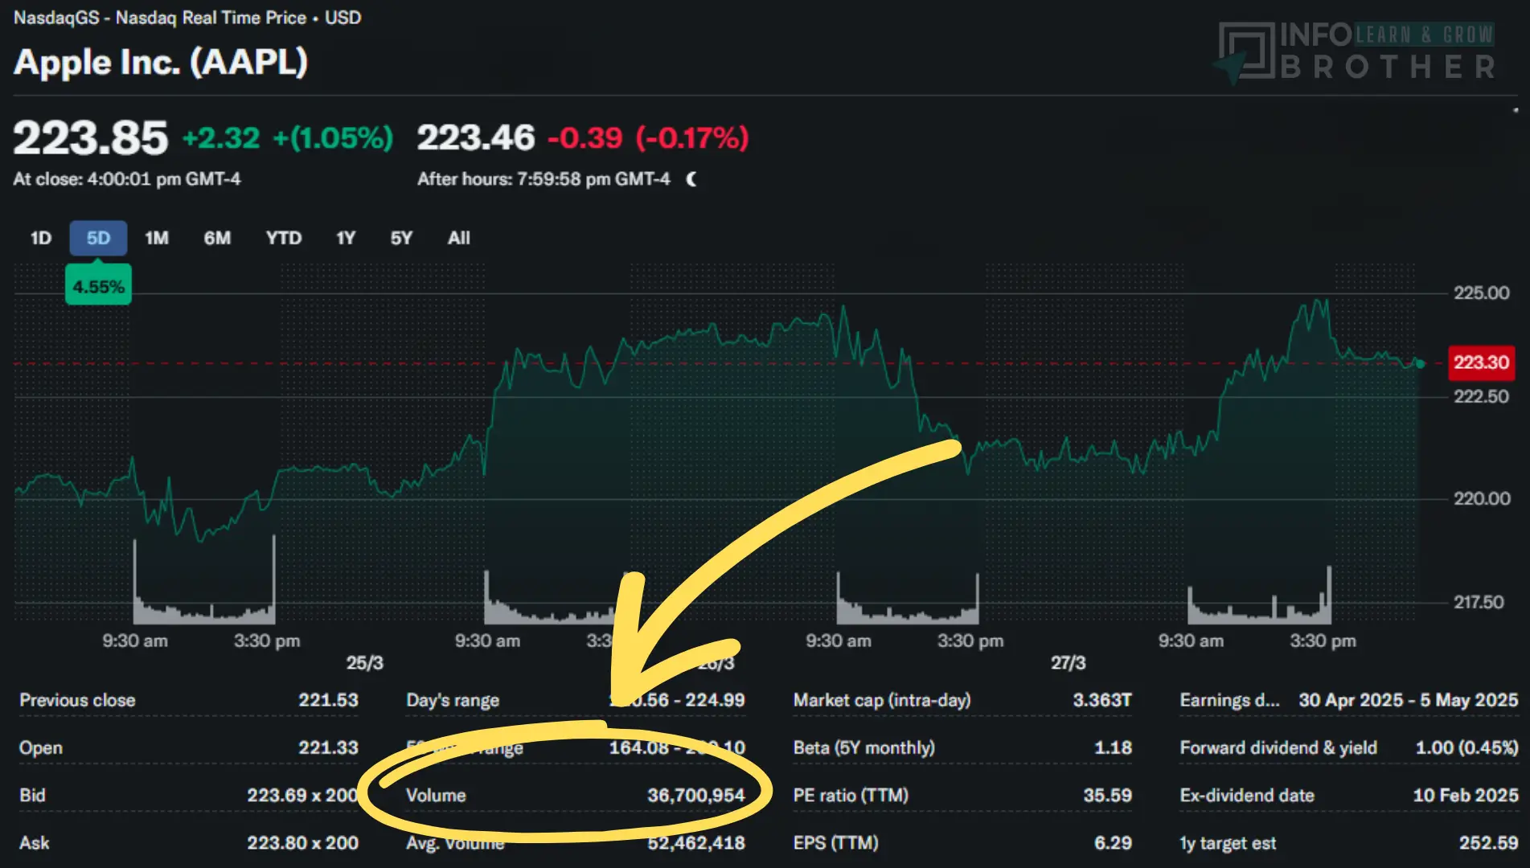The width and height of the screenshot is (1530, 868).
Task: Choose the YTD chart range
Action: 284,238
